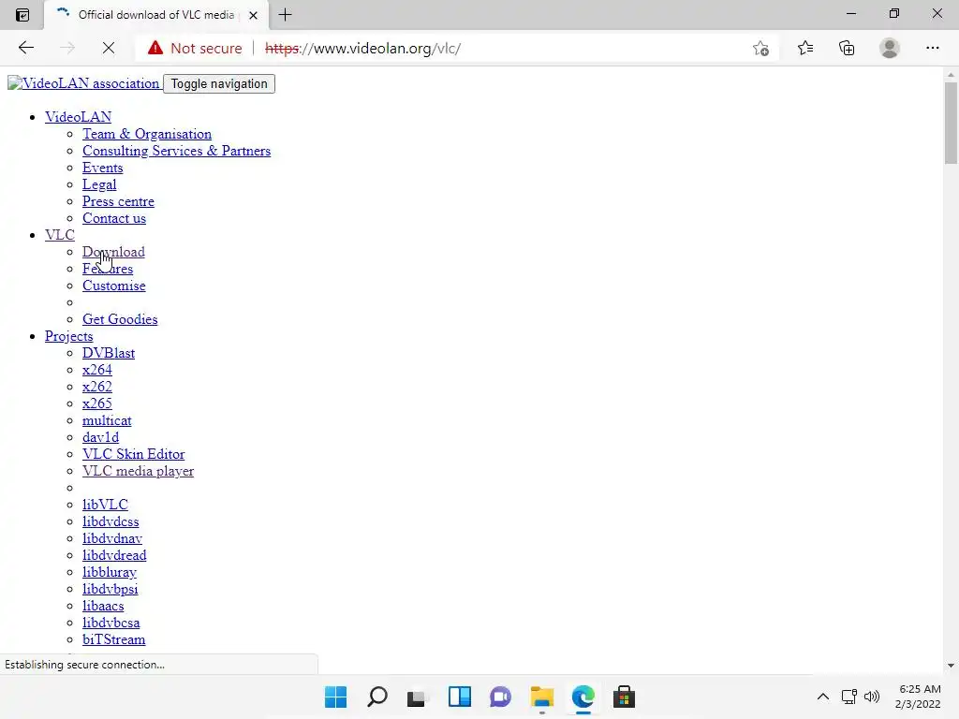The width and height of the screenshot is (959, 719).
Task: Open the multicat link
Action: 107,420
